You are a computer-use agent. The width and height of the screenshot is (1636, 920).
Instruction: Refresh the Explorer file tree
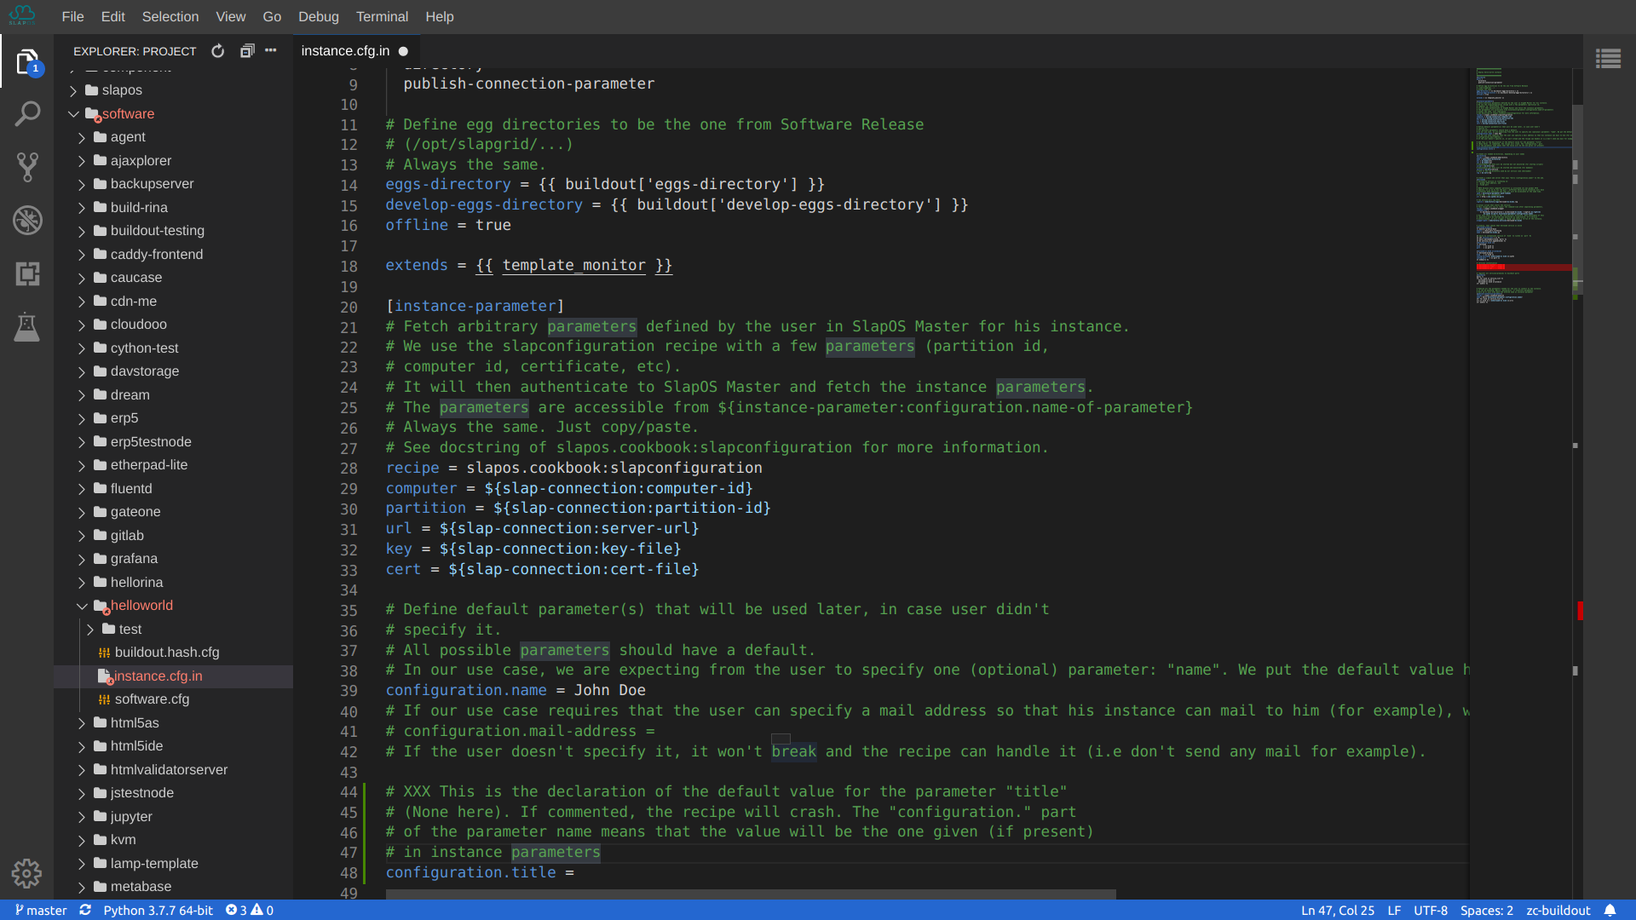[218, 51]
